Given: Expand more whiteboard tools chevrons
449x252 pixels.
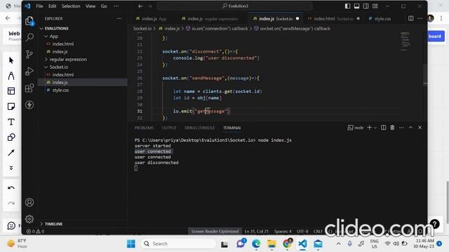Looking at the screenshot, I should [11, 168].
